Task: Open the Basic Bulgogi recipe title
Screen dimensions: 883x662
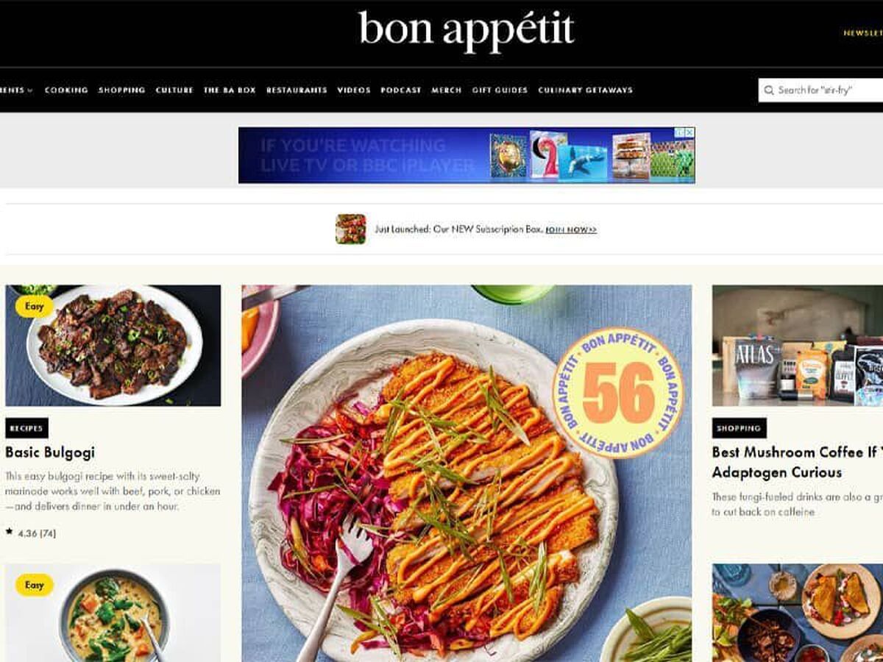Action: point(50,452)
